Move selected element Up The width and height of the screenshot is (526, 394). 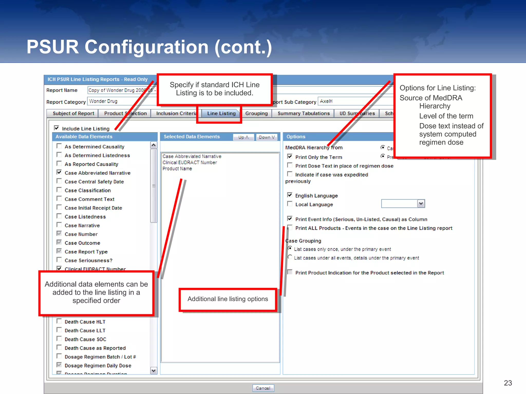[243, 137]
